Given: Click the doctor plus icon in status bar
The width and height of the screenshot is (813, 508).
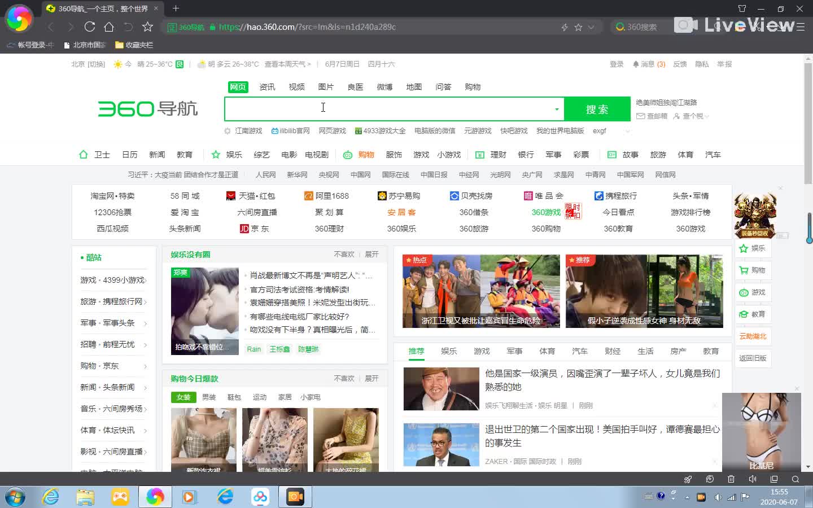Looking at the screenshot, I should click(x=710, y=479).
